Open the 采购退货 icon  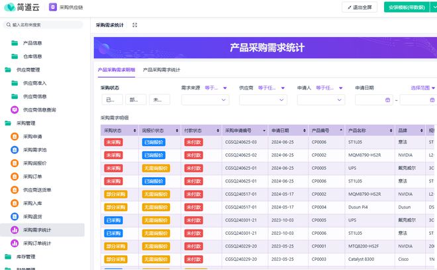(x=15, y=216)
